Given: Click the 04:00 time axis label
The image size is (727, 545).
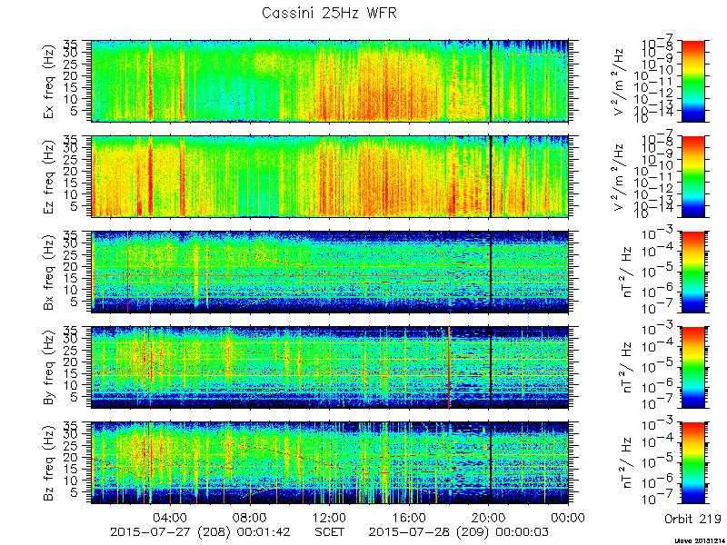Looking at the screenshot, I should (x=171, y=518).
